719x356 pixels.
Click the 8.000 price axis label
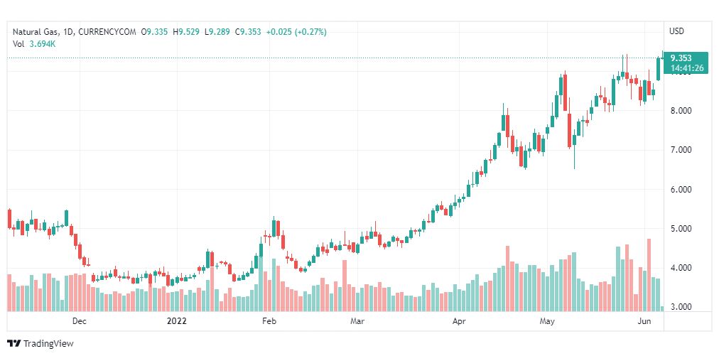pos(680,111)
